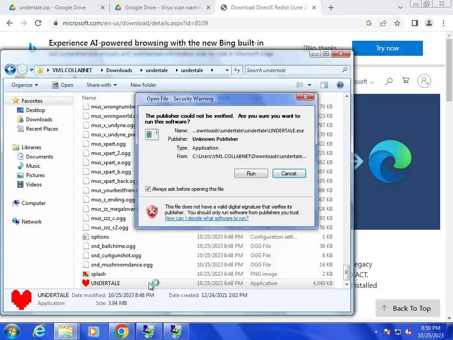Click Cancel in the Security Warning dialog
The width and height of the screenshot is (453, 340).
(289, 174)
